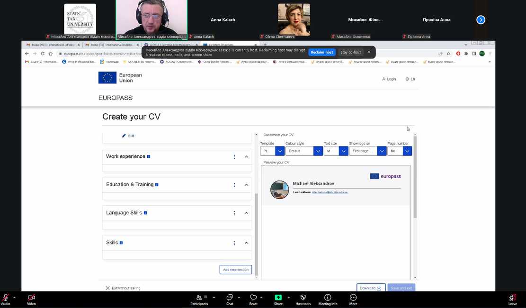This screenshot has height=308, width=526.
Task: Click the Add new section button
Action: (235, 270)
